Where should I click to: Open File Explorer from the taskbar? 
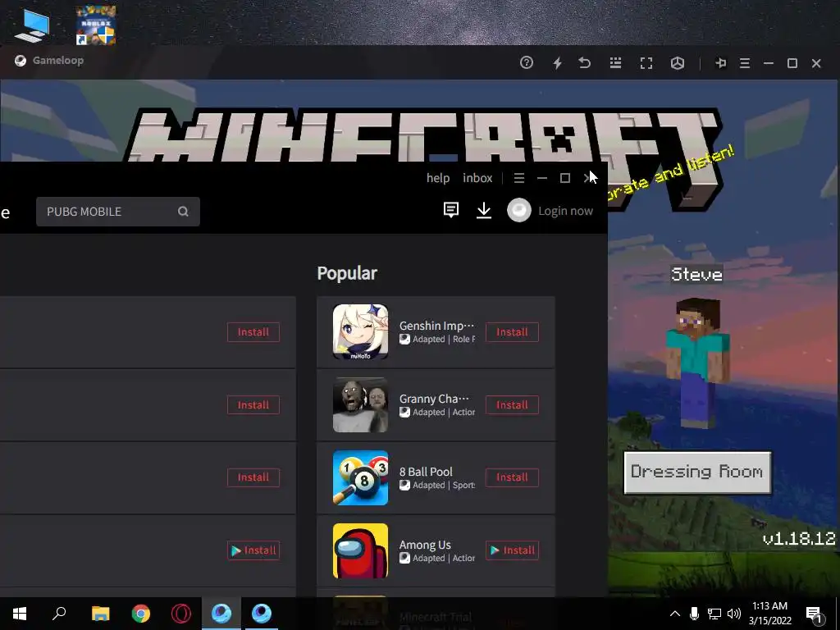pyautogui.click(x=100, y=614)
